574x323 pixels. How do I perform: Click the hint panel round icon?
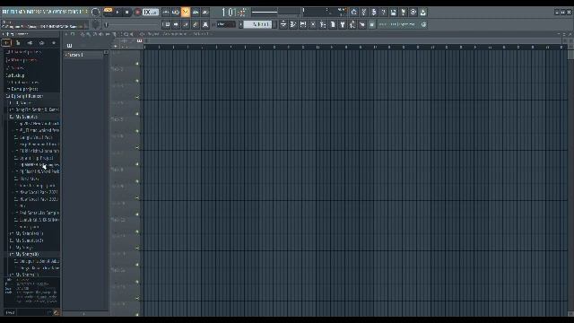[x=423, y=24]
